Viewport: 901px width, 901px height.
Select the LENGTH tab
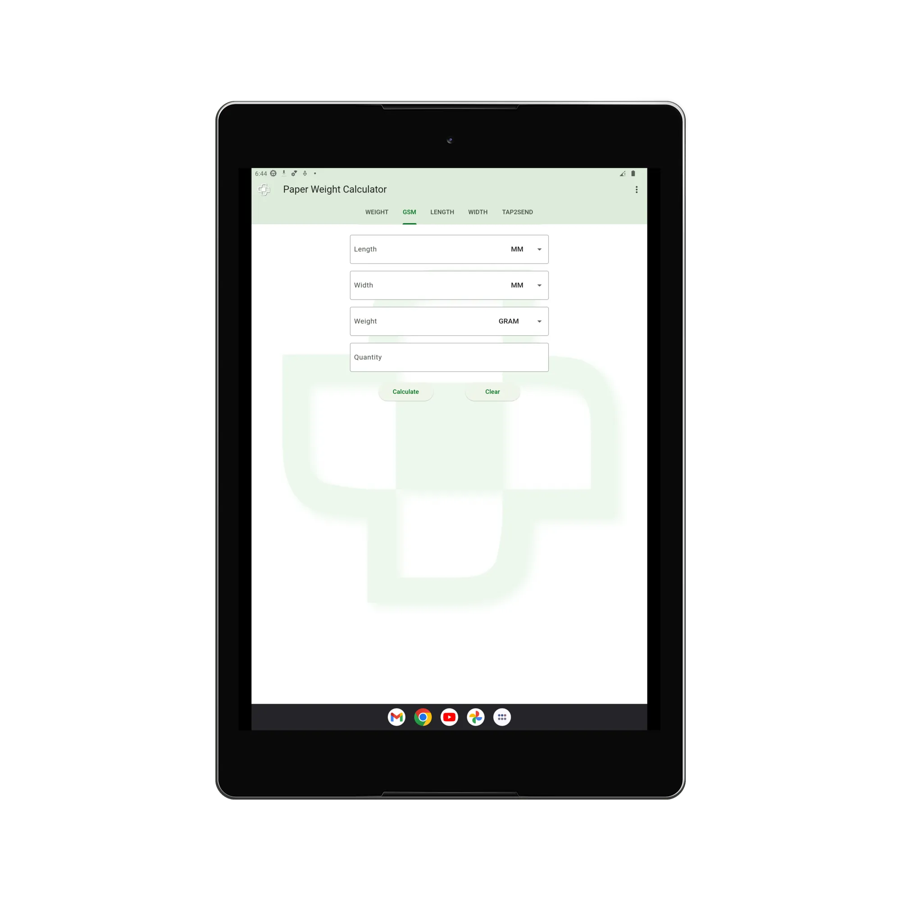[441, 212]
